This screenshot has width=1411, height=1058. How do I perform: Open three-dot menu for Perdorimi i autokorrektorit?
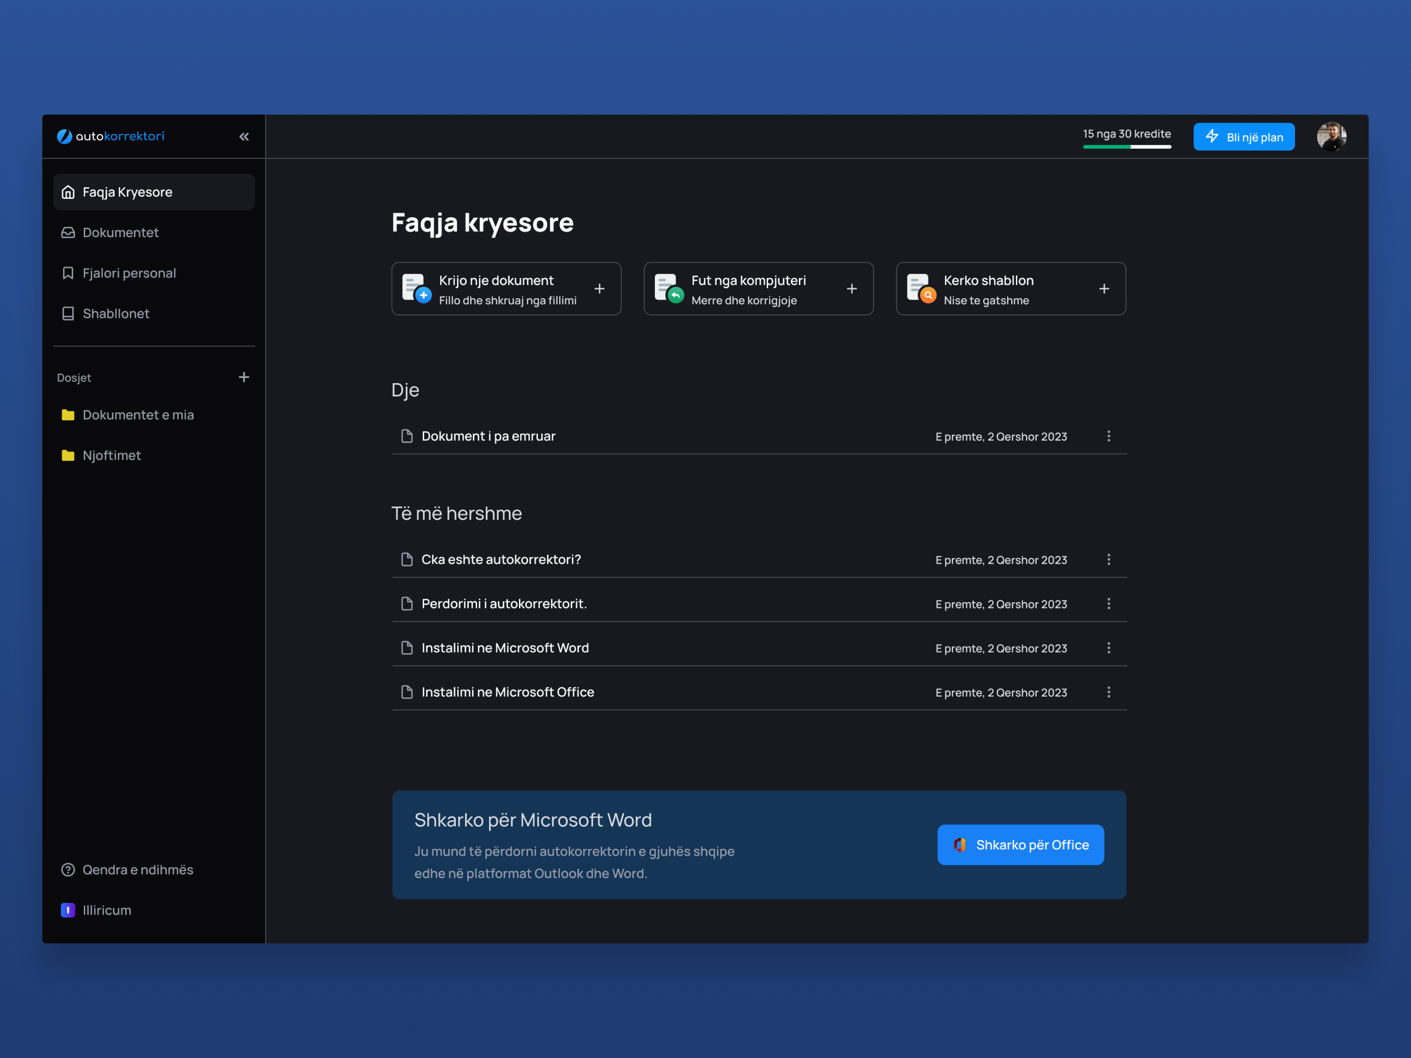(1109, 604)
